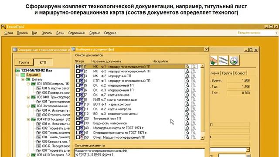279x157 pixels.
Task: Click second settings icon for 50 Отчет row
Action: [x=194, y=137]
